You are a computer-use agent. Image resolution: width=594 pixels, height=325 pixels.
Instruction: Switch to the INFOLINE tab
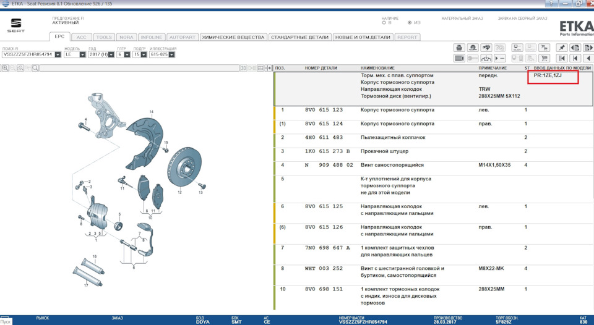(152, 37)
